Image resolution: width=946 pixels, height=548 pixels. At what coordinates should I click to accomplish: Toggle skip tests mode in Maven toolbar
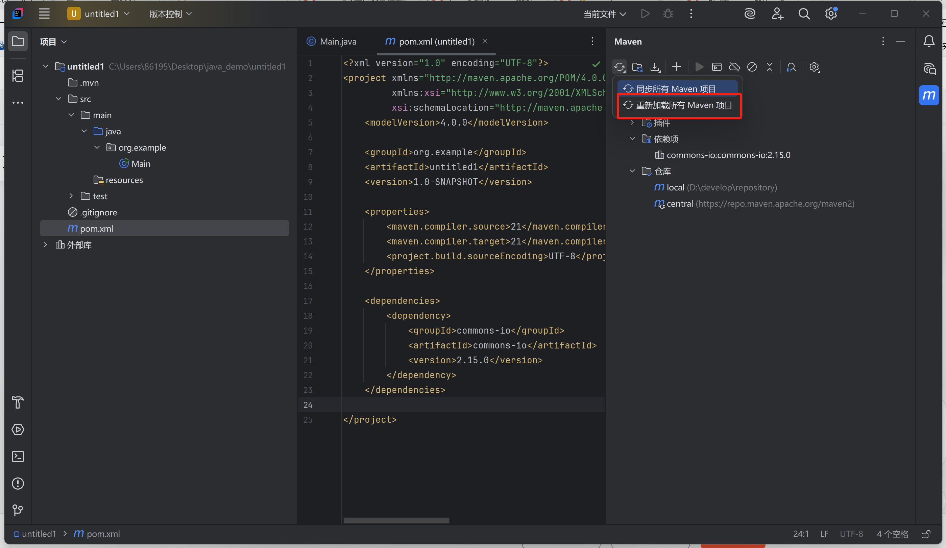[x=752, y=67]
